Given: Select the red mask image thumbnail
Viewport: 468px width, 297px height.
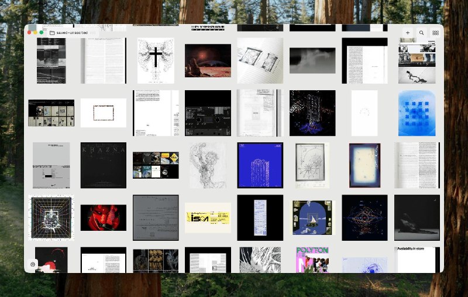Looking at the screenshot, I should [x=104, y=218].
